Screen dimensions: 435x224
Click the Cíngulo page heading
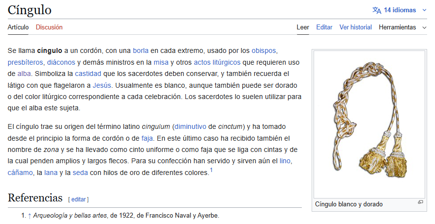29,10
